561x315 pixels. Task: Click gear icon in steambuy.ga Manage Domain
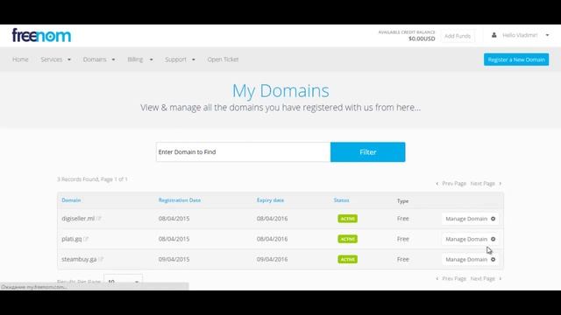493,259
